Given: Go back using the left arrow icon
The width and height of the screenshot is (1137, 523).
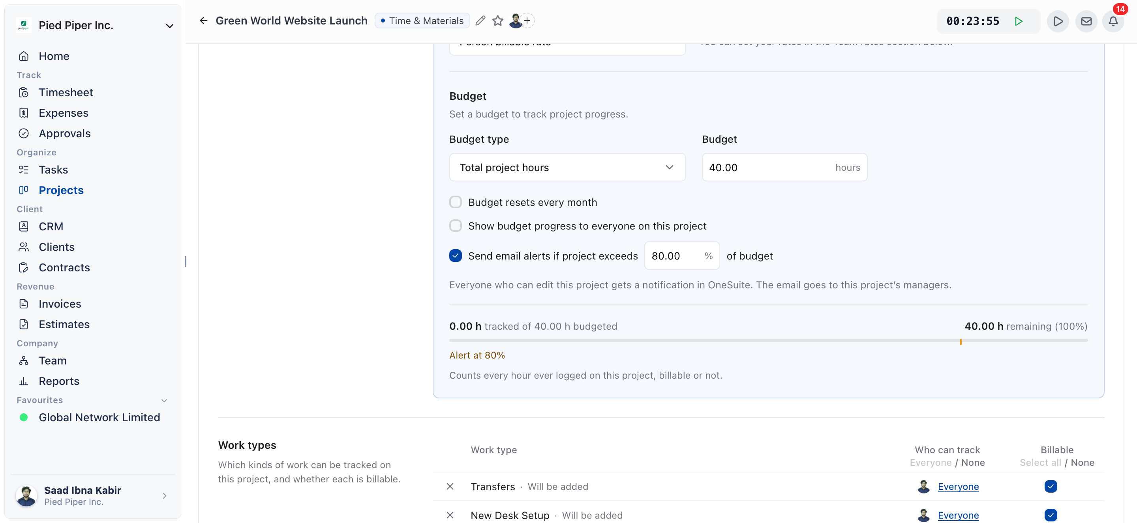Looking at the screenshot, I should pos(203,21).
